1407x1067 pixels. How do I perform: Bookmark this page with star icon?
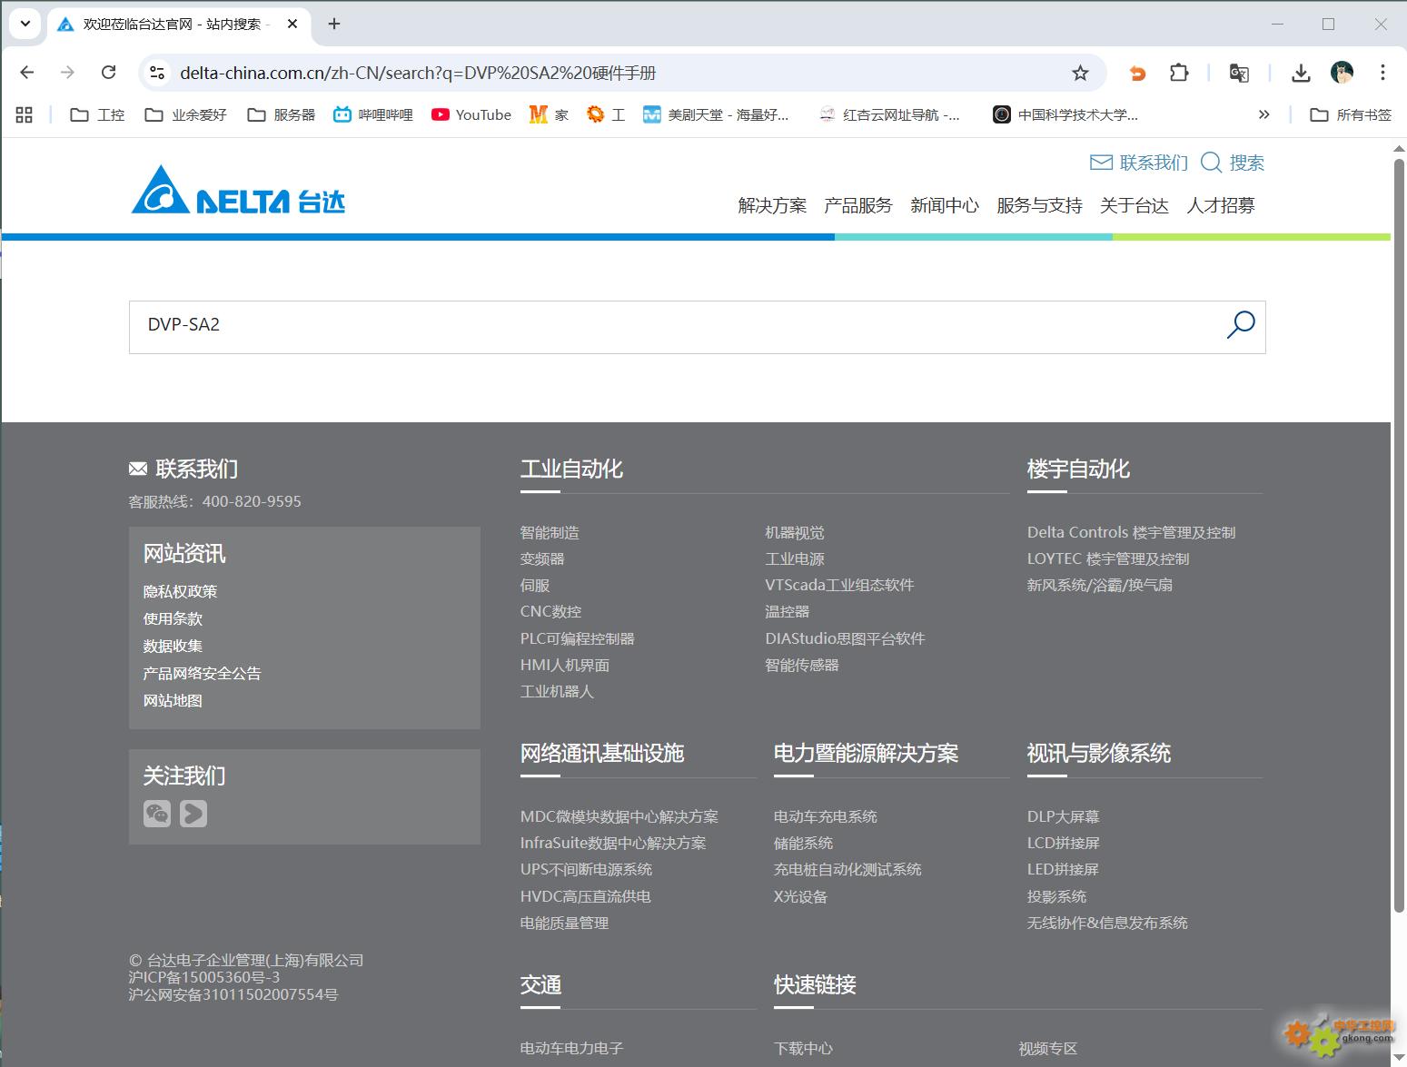(x=1080, y=74)
